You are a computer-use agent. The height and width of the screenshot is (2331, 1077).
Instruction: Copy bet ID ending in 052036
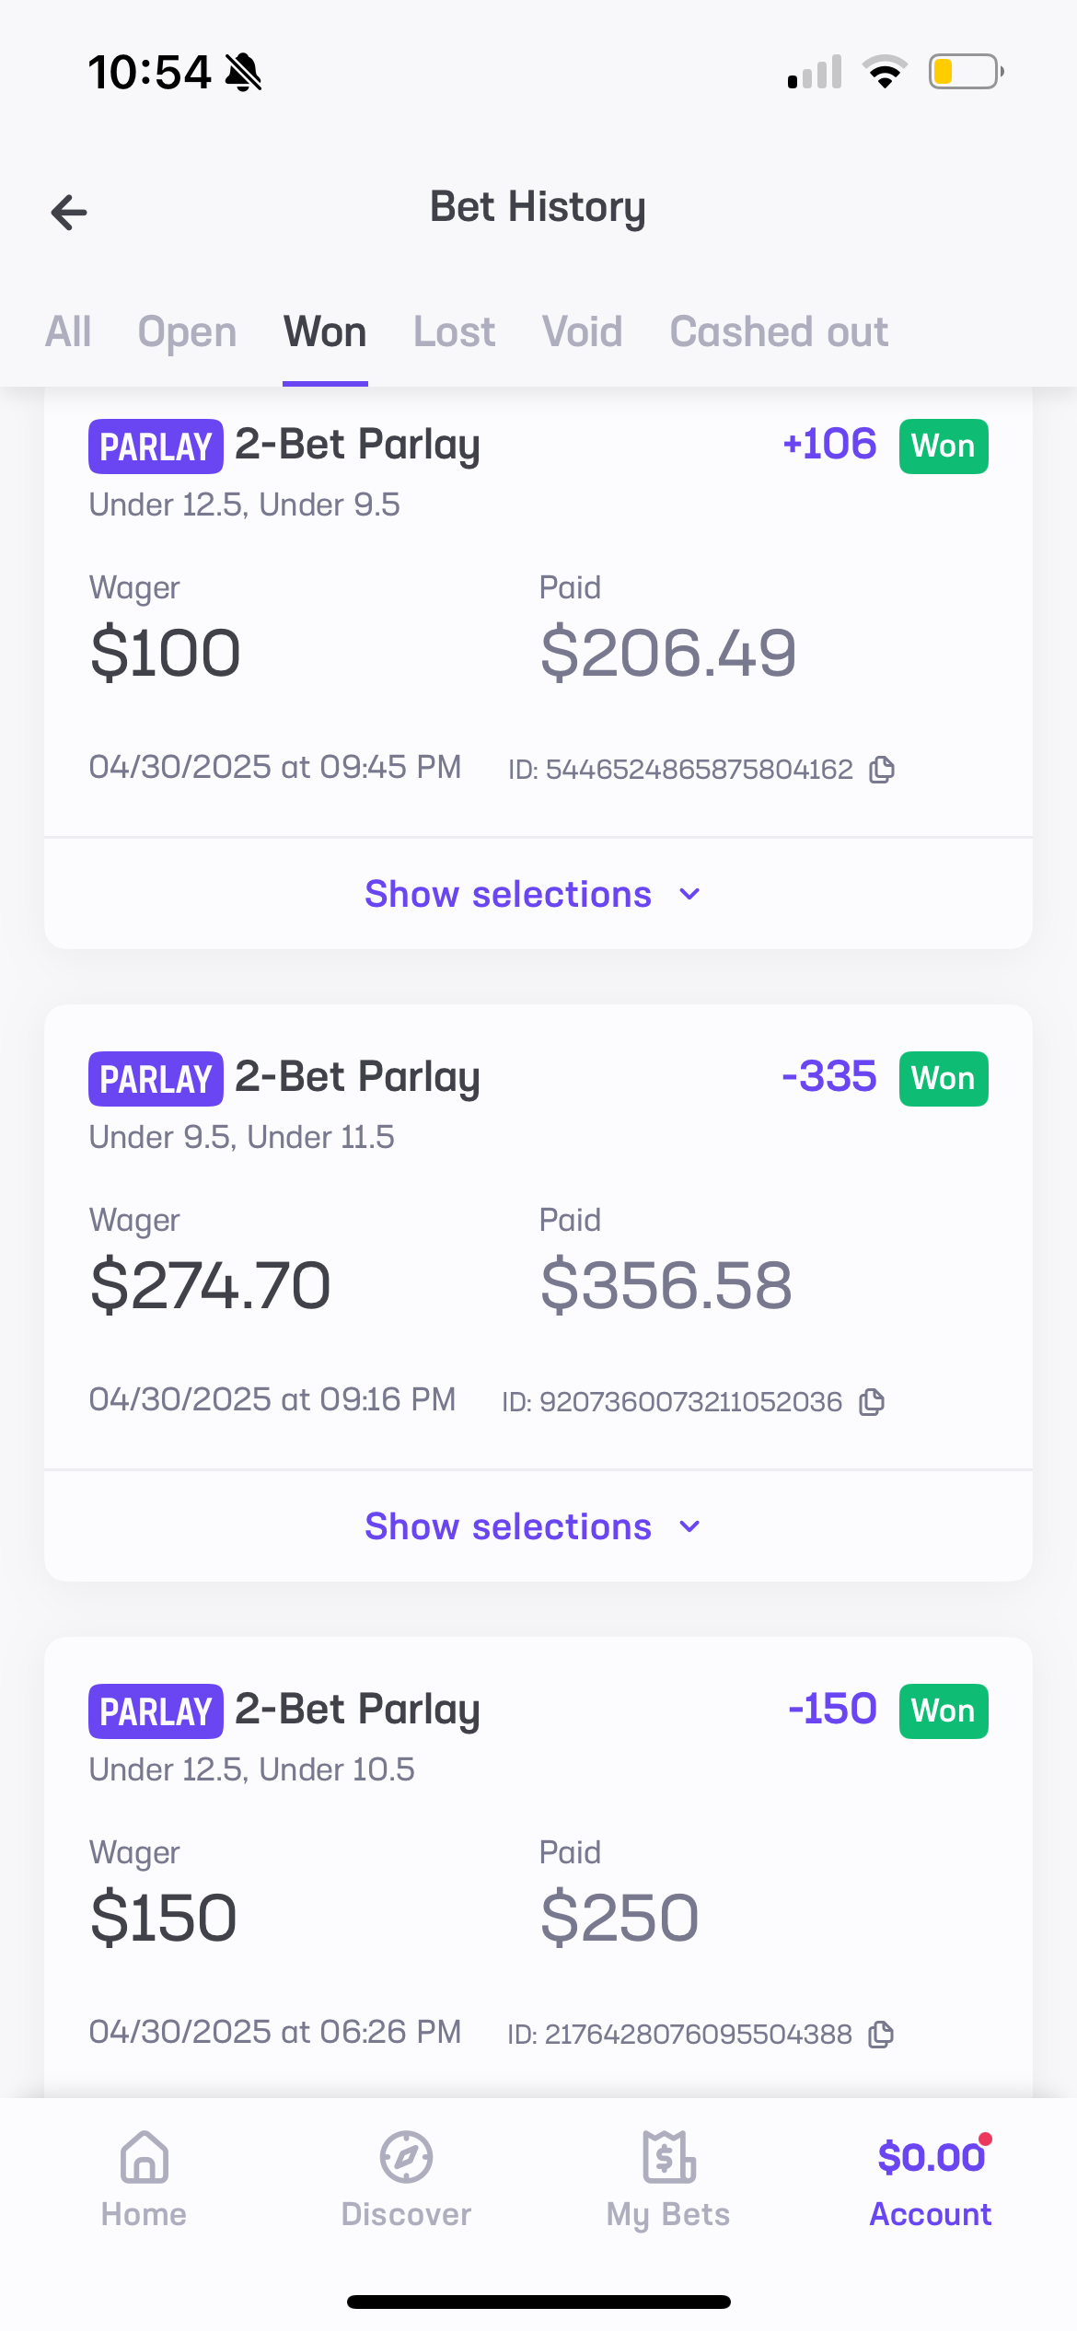click(872, 1401)
